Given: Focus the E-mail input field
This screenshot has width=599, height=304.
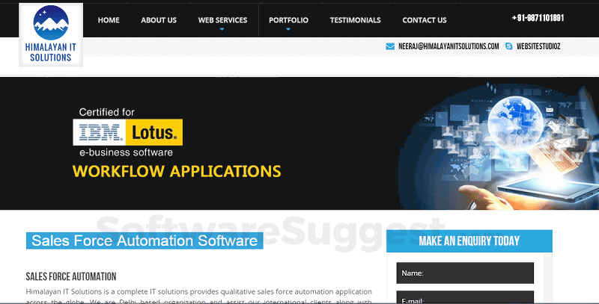Looking at the screenshot, I should [465, 297].
